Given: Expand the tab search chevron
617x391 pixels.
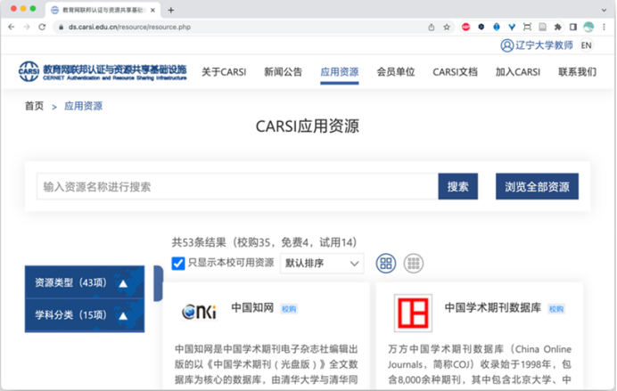Looking at the screenshot, I should pos(604,10).
